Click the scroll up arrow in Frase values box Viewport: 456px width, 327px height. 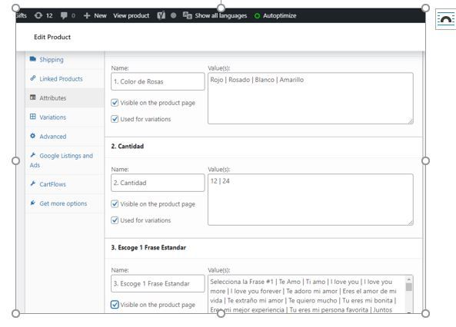(x=409, y=279)
